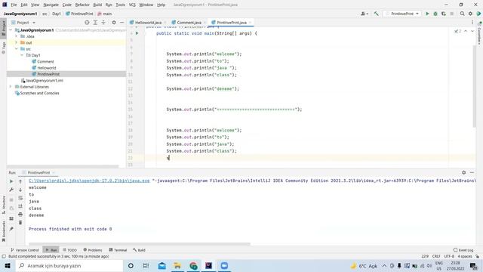Viewport: 483px width, 272px height.
Task: Open Run panel settings gear
Action: point(463,172)
